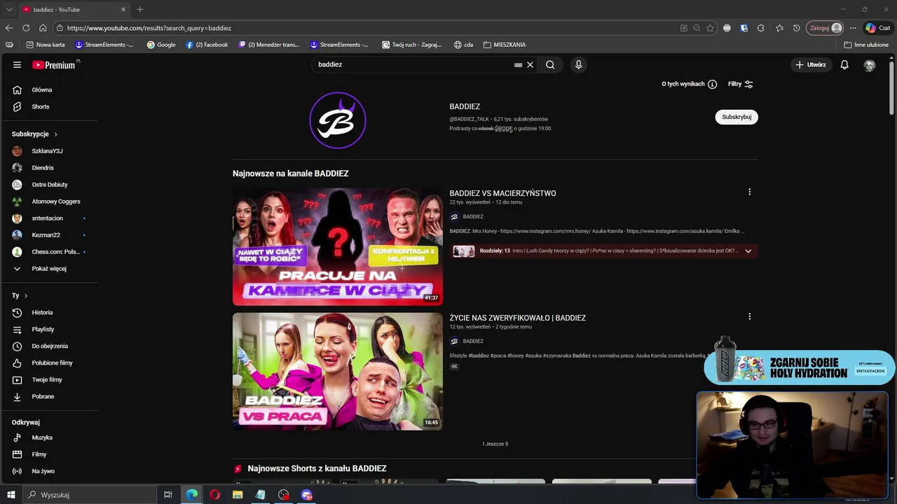Expand the Ty section arrow
Screen dimensions: 897x504
coord(26,295)
